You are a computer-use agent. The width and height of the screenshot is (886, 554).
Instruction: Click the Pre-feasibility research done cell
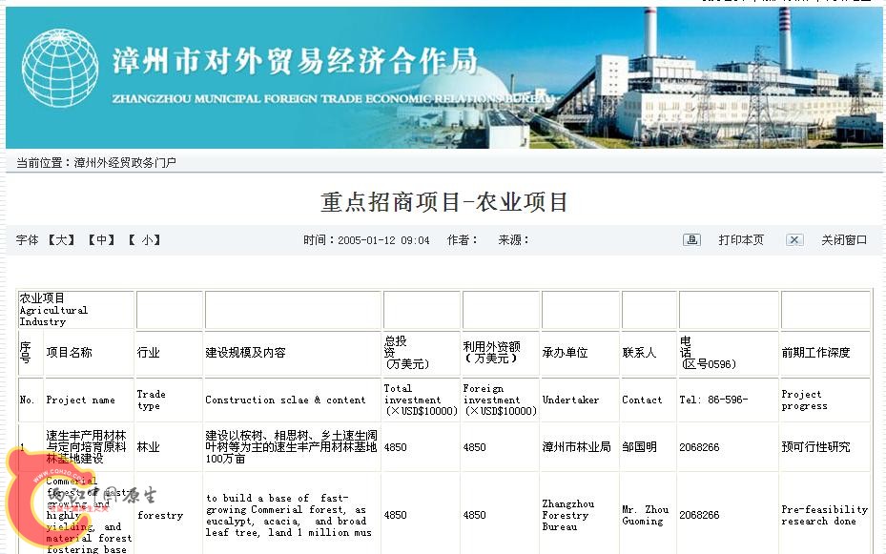(x=824, y=515)
